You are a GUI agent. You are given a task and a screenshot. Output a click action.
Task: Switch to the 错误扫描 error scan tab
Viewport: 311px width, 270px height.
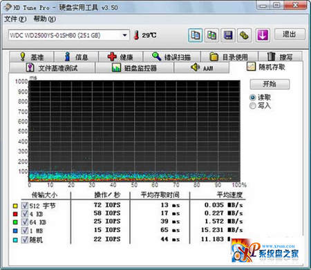171,57
